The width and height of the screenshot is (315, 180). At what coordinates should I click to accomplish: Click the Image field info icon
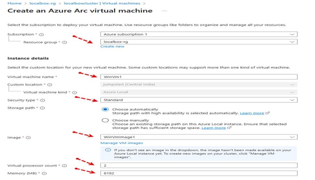(x=28, y=138)
